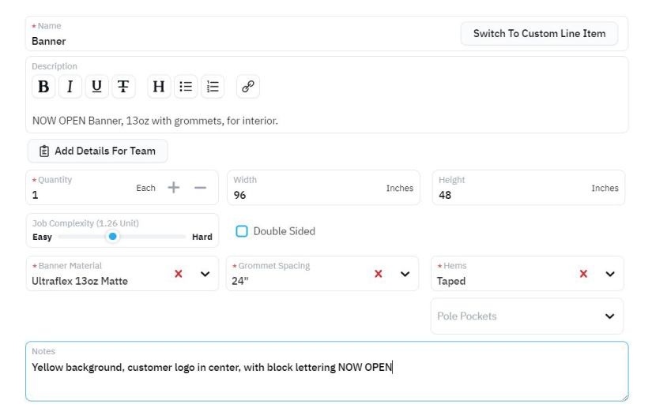This screenshot has width=652, height=419.
Task: Insert bulleted list in Description
Action: [x=186, y=86]
